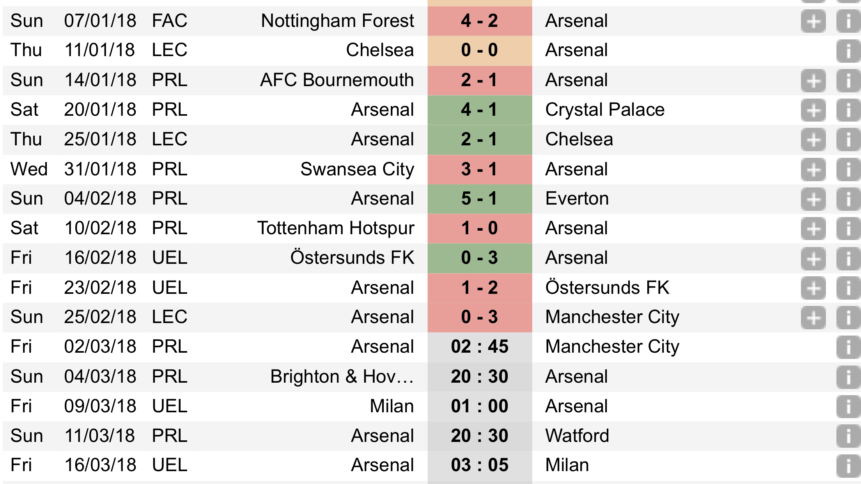Open info icon for Arsenal vs Milan 16/03/18
The image size is (861, 484).
click(849, 466)
